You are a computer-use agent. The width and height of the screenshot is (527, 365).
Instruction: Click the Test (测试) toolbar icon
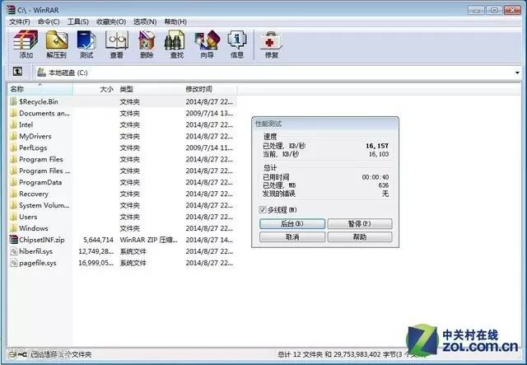click(86, 44)
